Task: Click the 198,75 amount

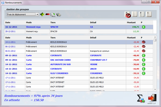Action: [x=135, y=27]
